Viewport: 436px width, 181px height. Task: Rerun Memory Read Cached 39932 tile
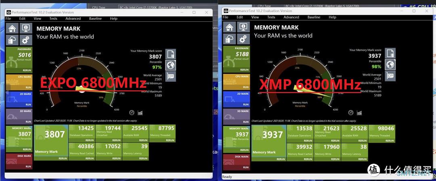[308, 159]
